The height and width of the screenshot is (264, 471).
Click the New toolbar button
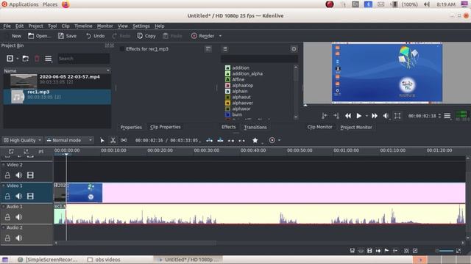13,36
